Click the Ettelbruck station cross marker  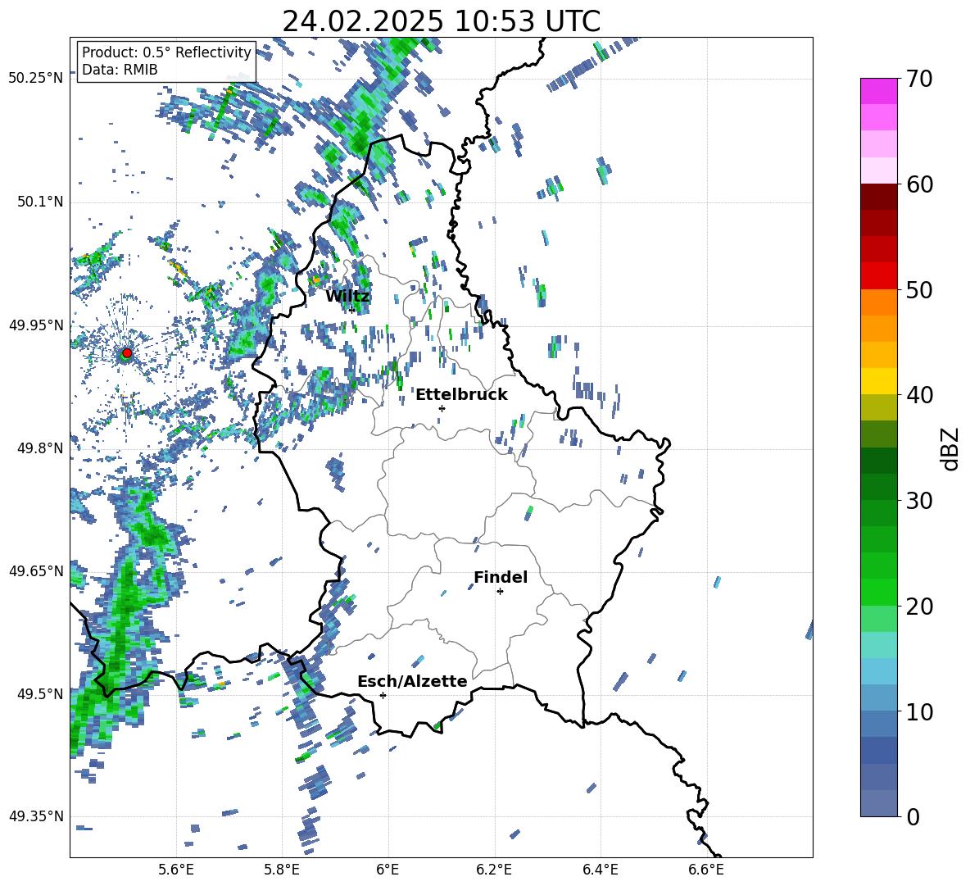442,408
